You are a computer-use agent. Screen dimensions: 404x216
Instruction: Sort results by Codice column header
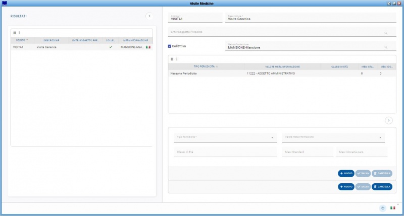click(21, 40)
